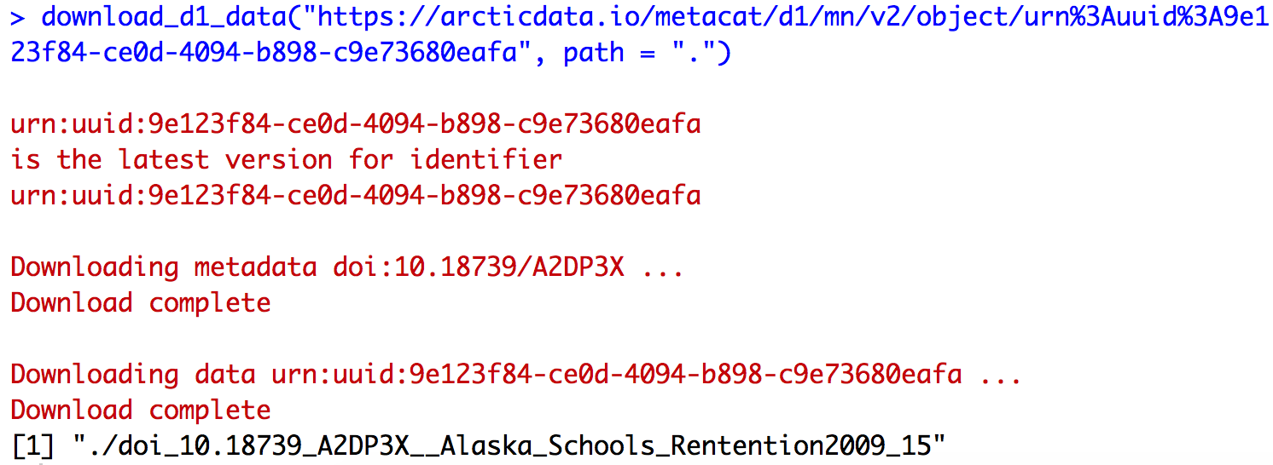Click the 'Downloading data' text

click(132, 375)
